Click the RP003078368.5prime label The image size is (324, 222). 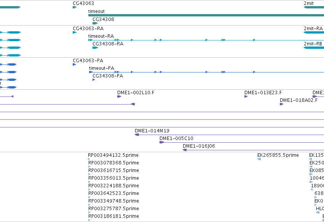pyautogui.click(x=113, y=163)
